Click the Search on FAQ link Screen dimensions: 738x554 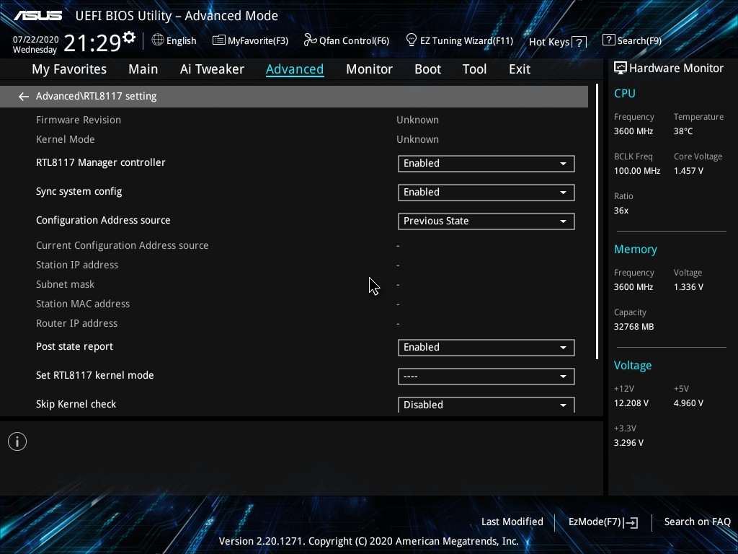(x=697, y=522)
